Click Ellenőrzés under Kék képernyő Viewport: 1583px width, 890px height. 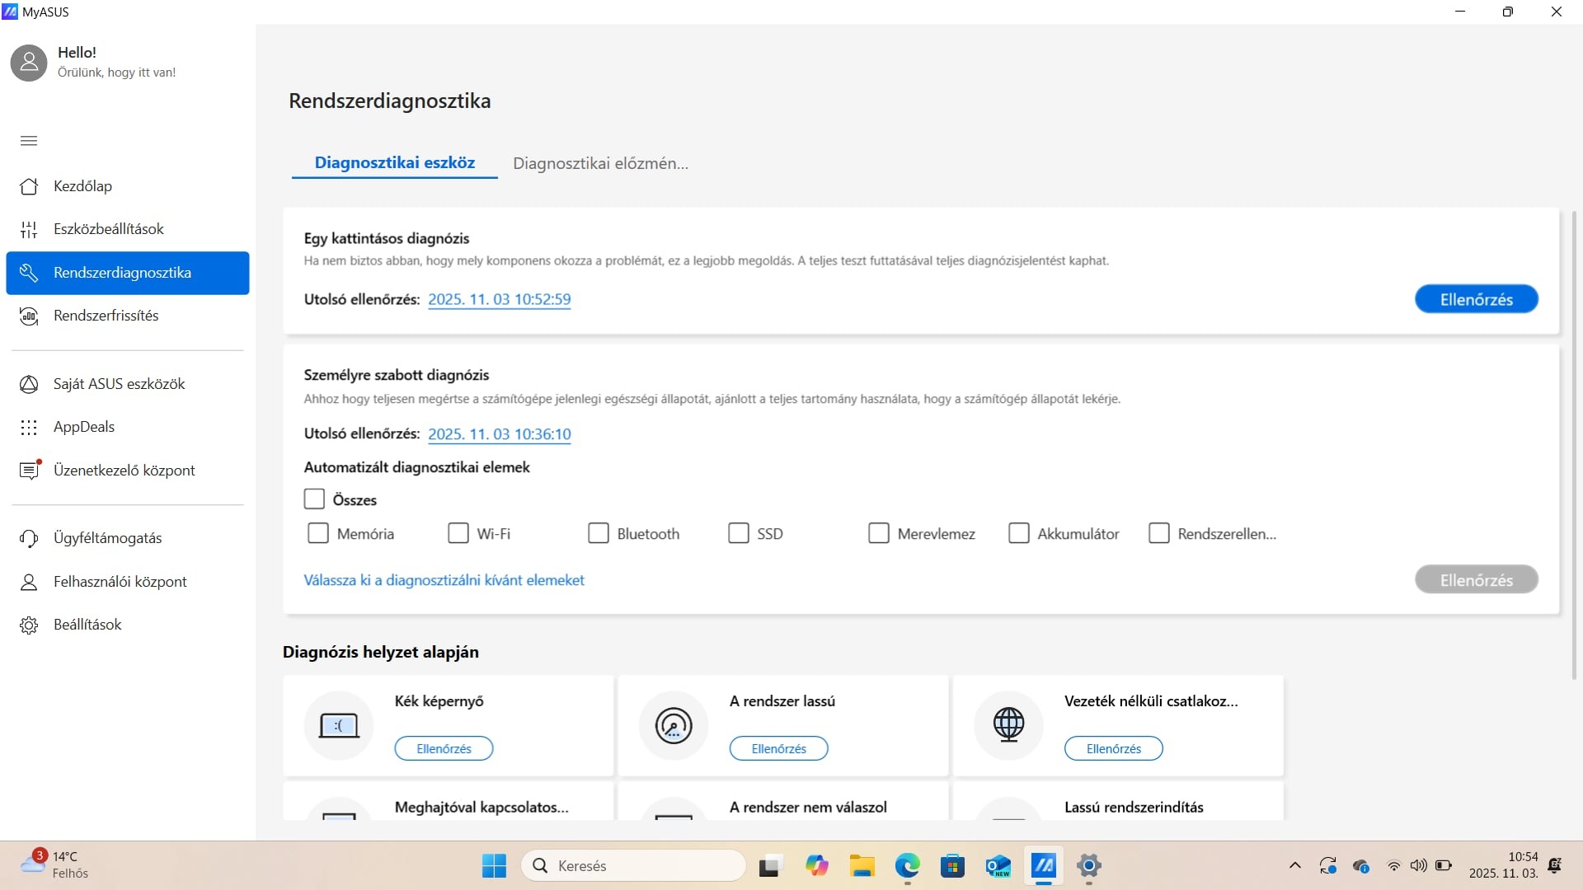tap(444, 748)
